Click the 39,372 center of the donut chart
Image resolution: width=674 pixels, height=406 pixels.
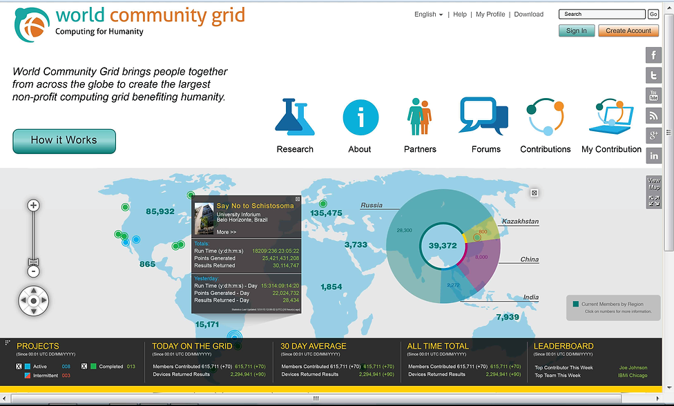[443, 246]
